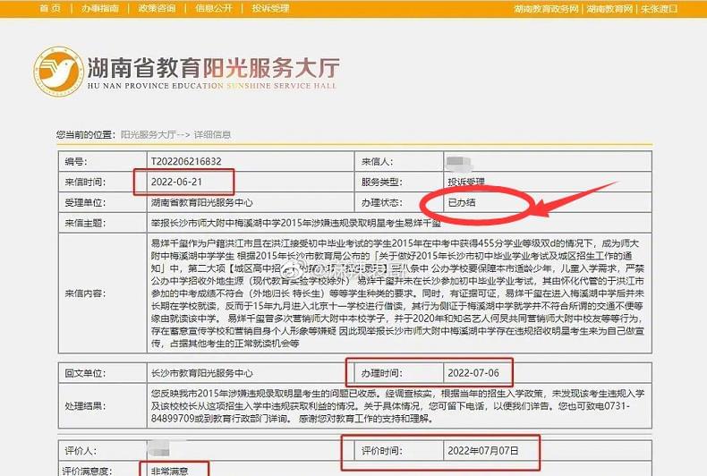The height and width of the screenshot is (476, 707).
Task: Visit the 湖南教育网 link
Action: point(609,9)
